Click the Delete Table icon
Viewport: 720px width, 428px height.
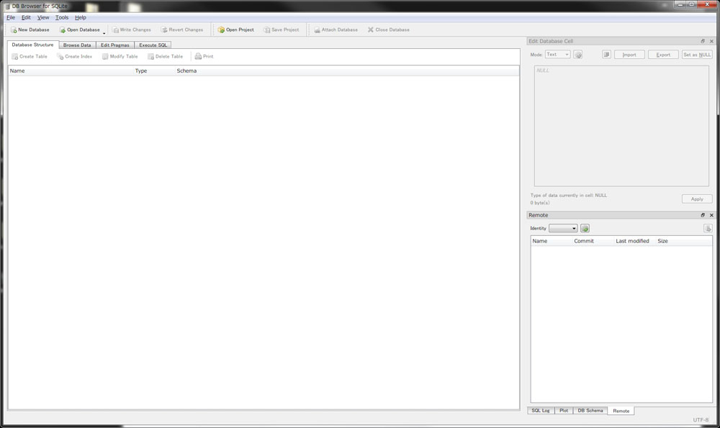[150, 56]
